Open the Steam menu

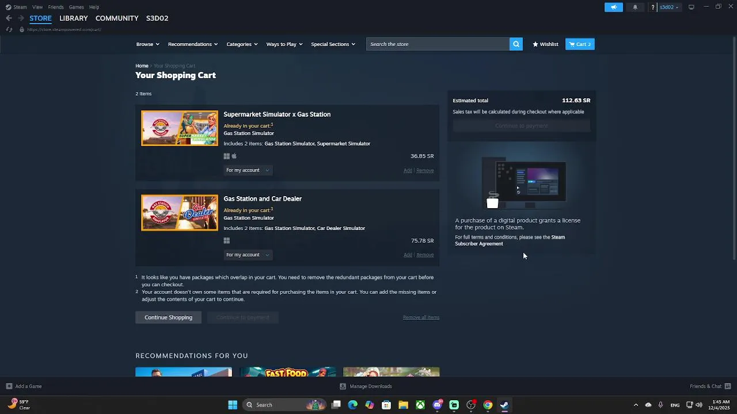tap(20, 7)
